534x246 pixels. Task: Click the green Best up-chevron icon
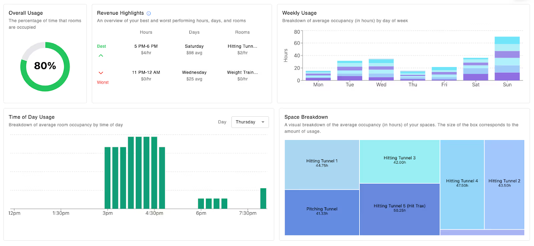[101, 56]
